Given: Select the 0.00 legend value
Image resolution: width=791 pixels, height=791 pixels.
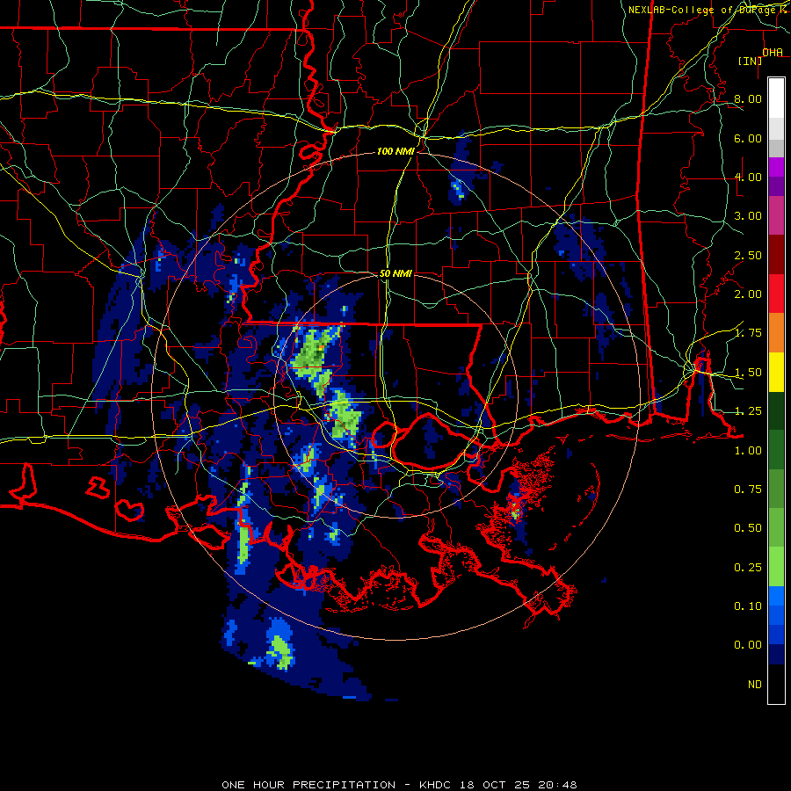Looking at the screenshot, I should pyautogui.click(x=748, y=645).
